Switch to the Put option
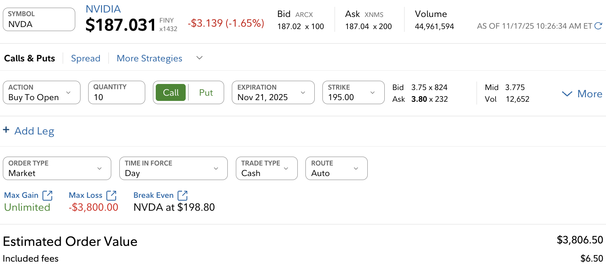The width and height of the screenshot is (606, 264). [x=206, y=92]
